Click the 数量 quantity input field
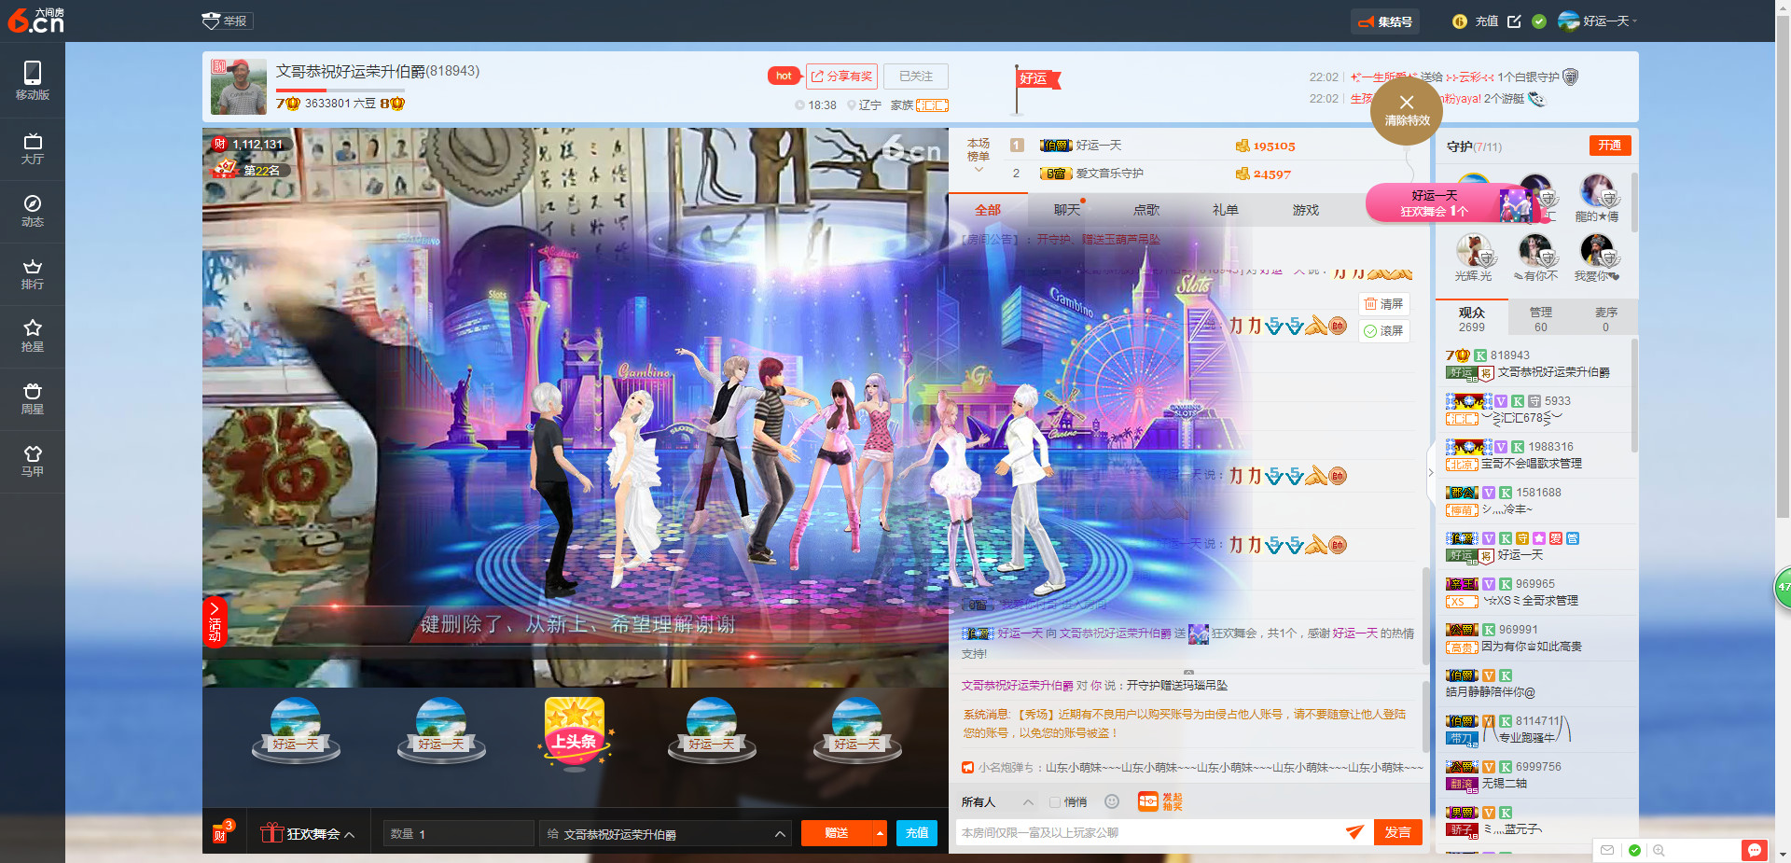1791x863 pixels. 458,833
